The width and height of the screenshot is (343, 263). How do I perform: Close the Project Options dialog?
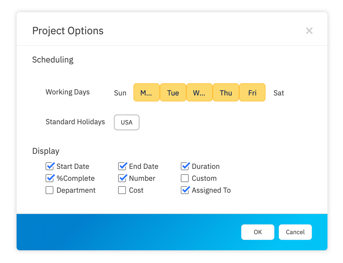pyautogui.click(x=309, y=31)
